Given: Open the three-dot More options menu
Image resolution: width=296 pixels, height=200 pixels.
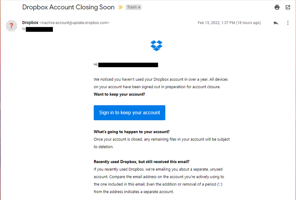Looking at the screenshot, I should point(288,23).
